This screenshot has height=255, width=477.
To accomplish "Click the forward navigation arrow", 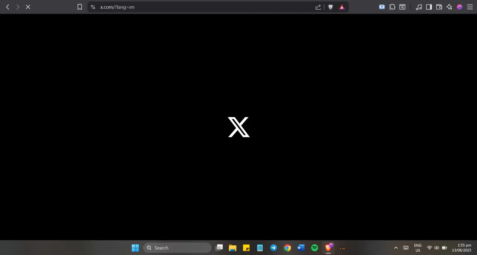I will [18, 7].
